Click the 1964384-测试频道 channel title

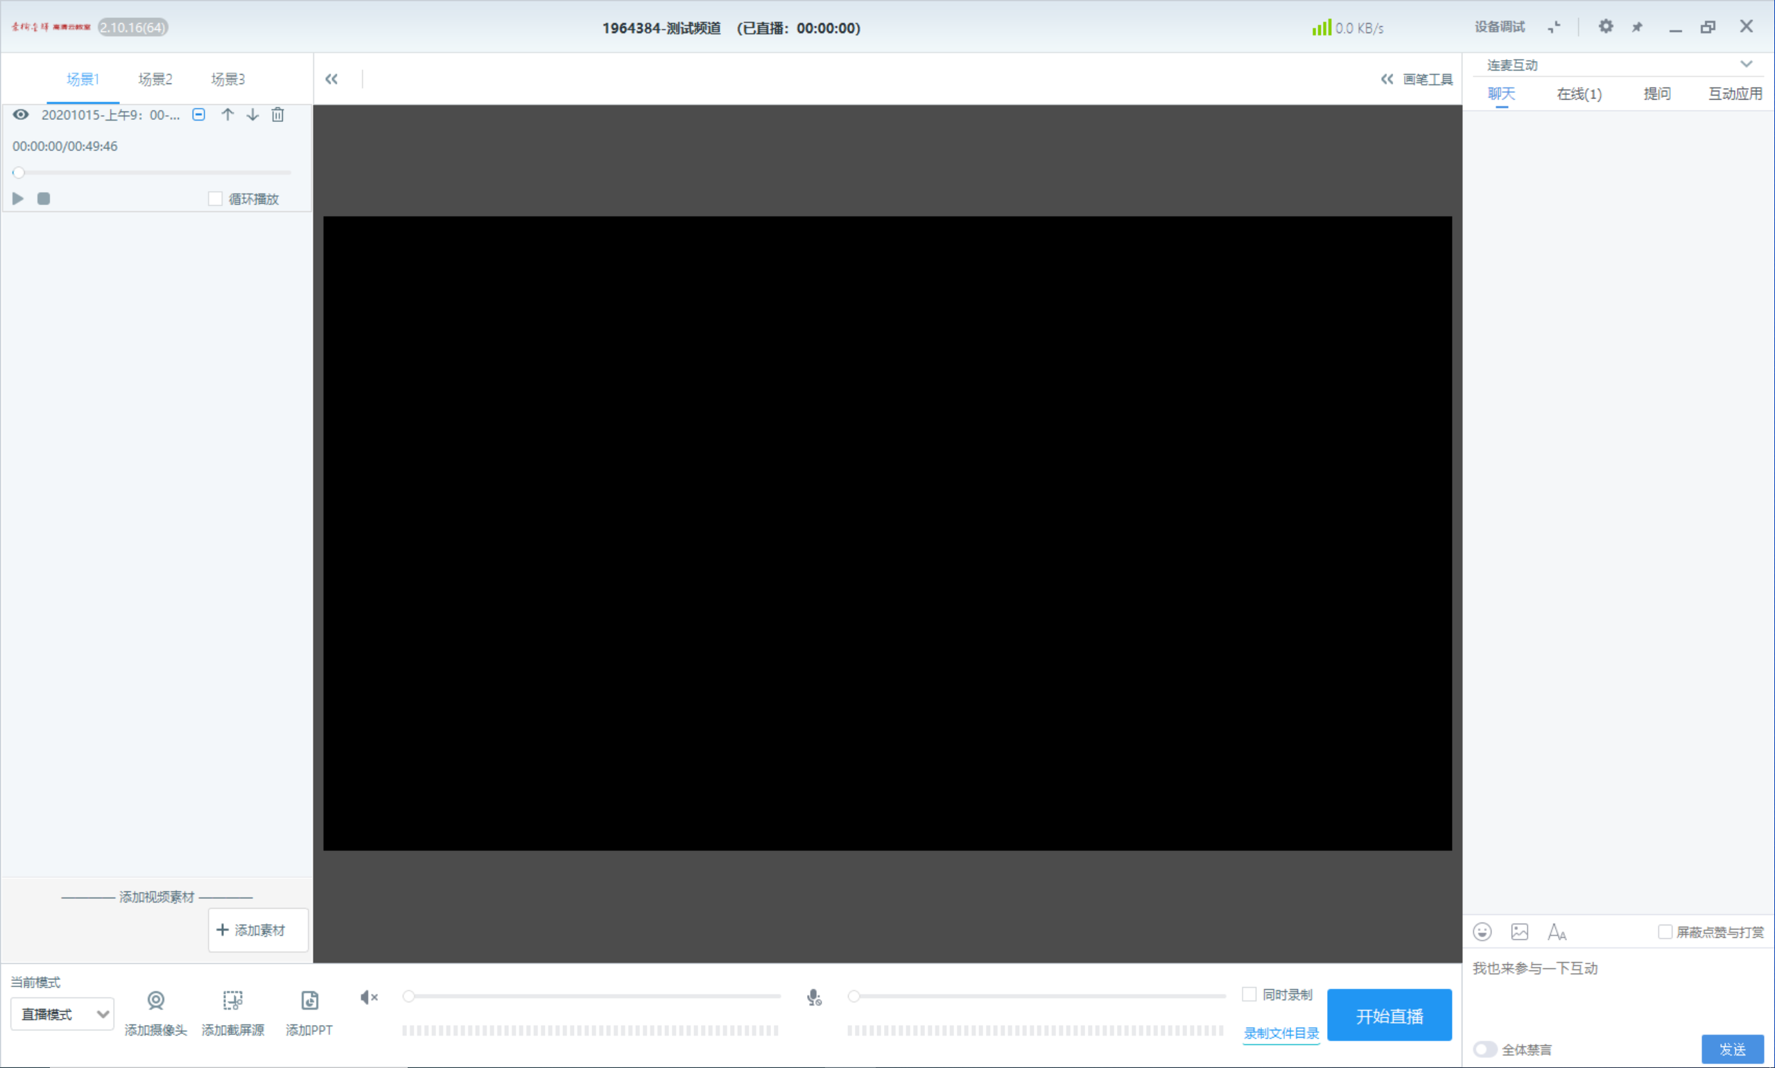point(661,28)
